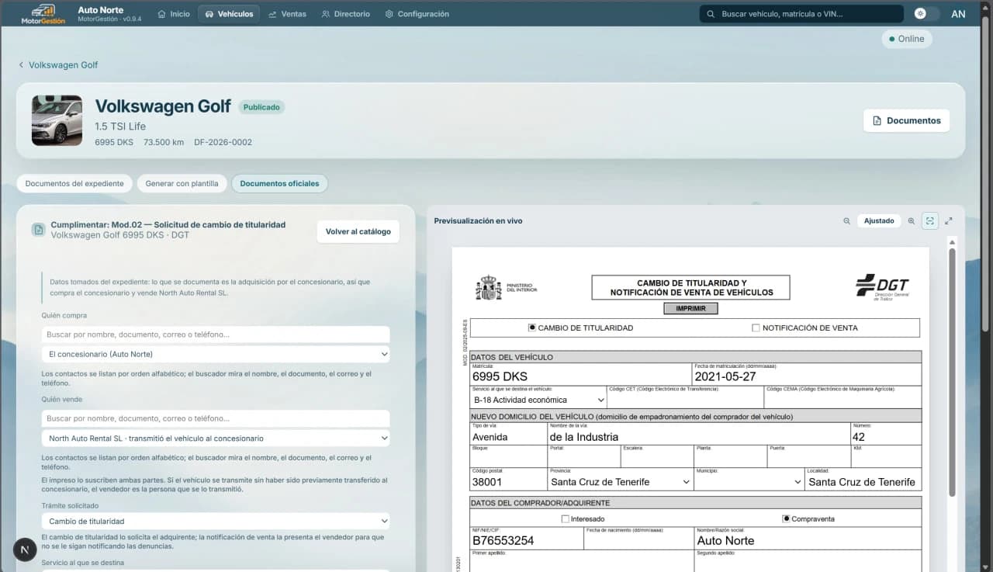Click the Quién vende search field

click(216, 418)
